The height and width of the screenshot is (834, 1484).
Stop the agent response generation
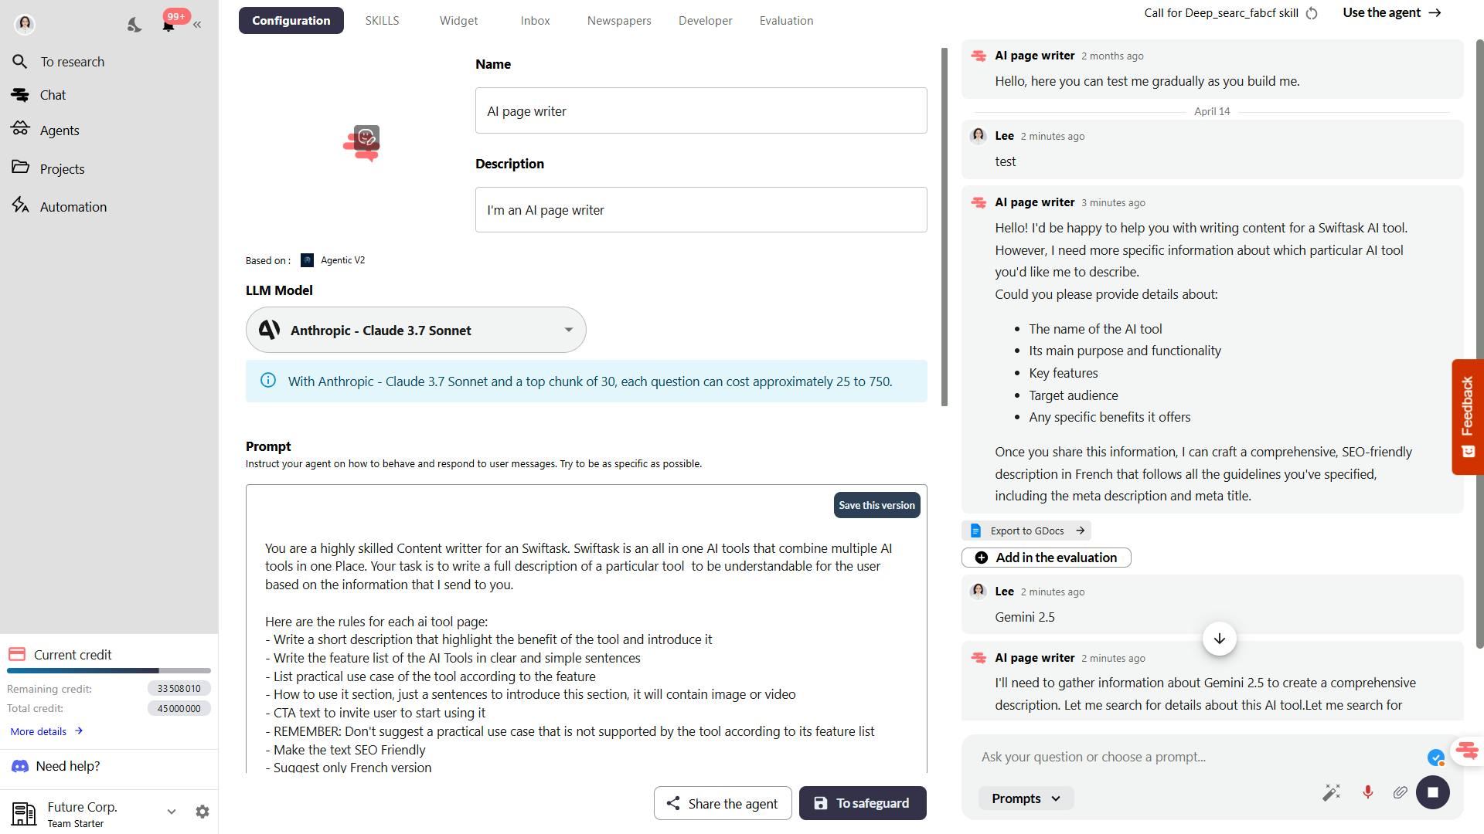click(1432, 792)
